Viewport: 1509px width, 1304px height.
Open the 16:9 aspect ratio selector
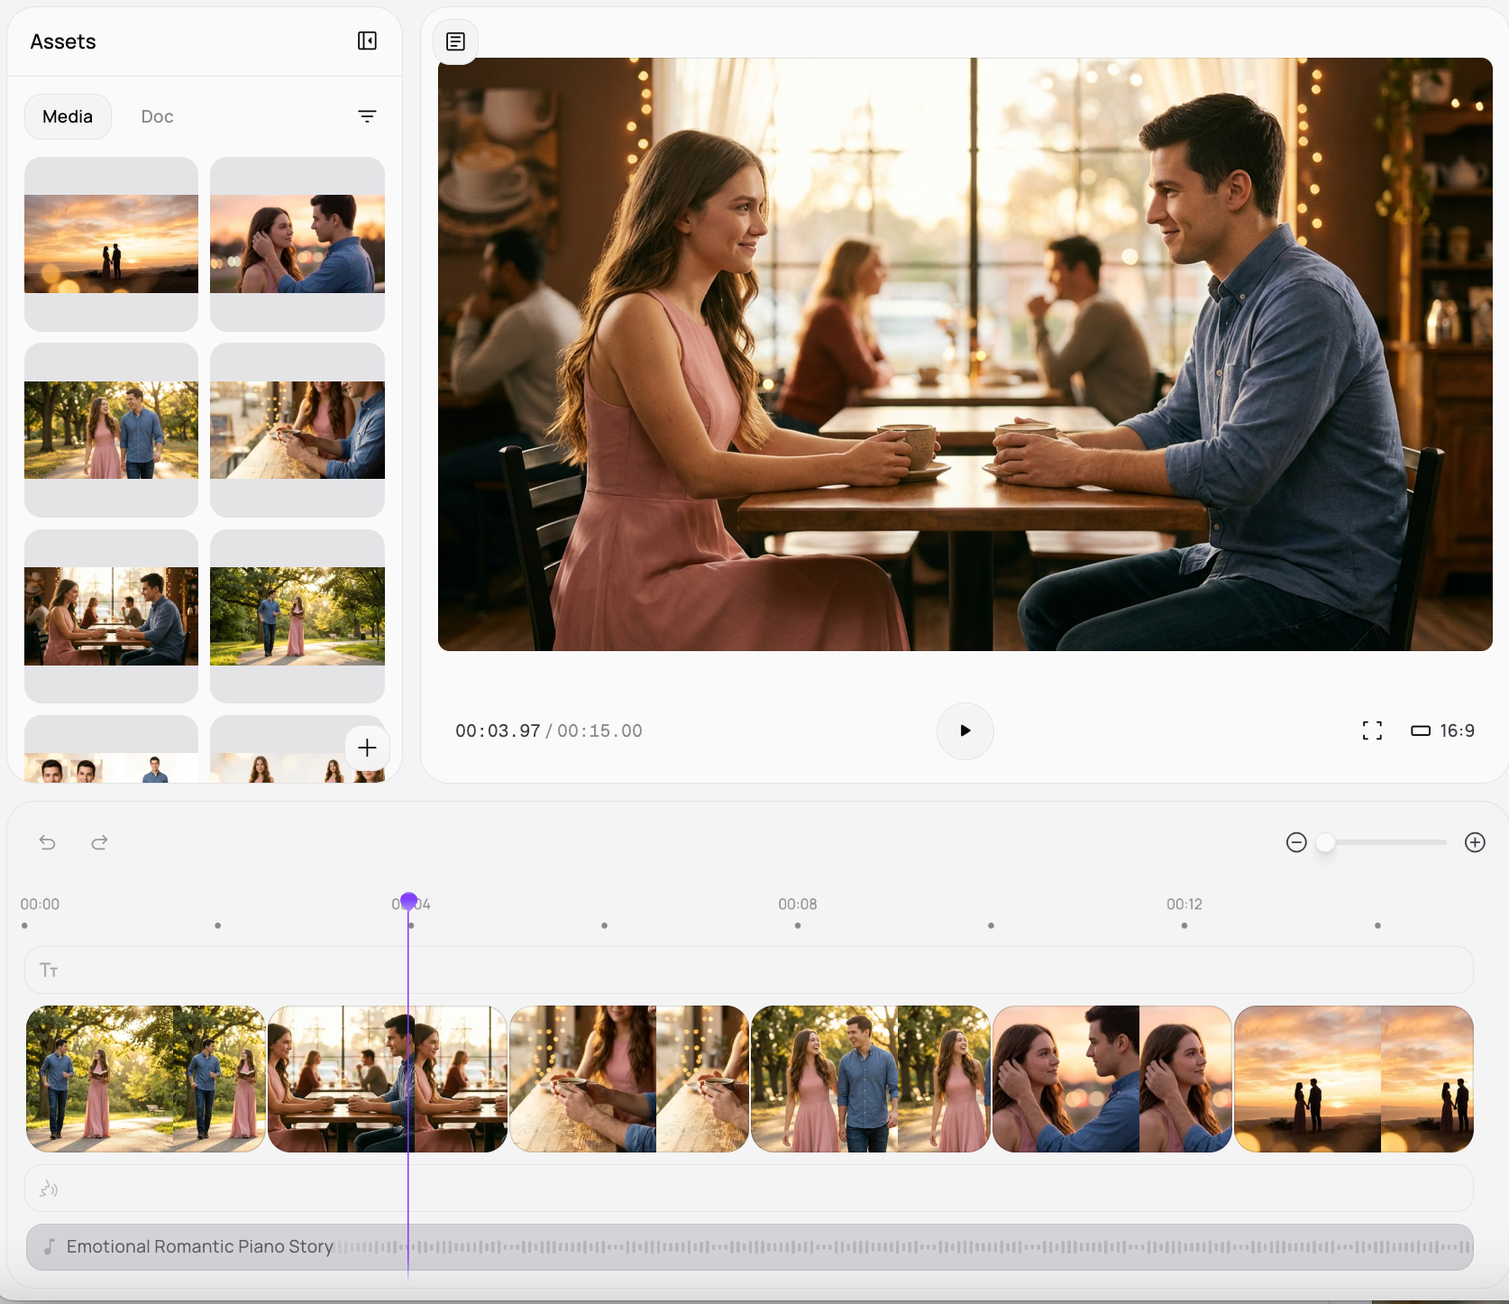coord(1442,730)
